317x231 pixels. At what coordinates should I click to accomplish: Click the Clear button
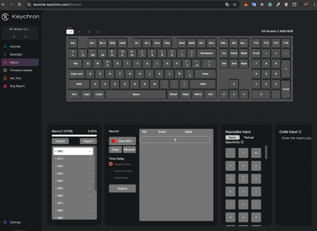pyautogui.click(x=115, y=150)
